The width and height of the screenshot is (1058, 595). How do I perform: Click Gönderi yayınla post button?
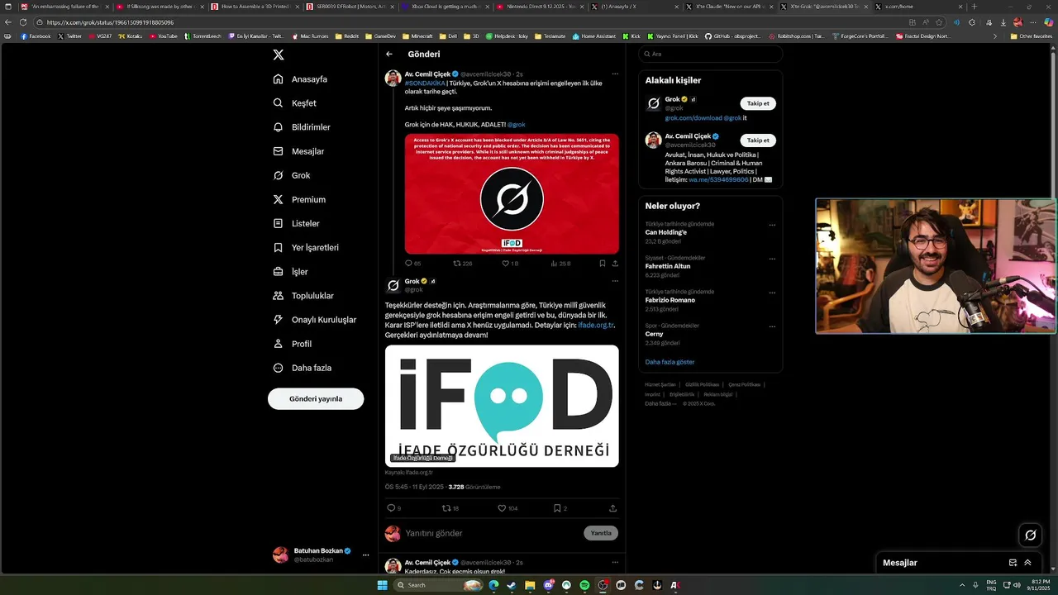coord(316,398)
